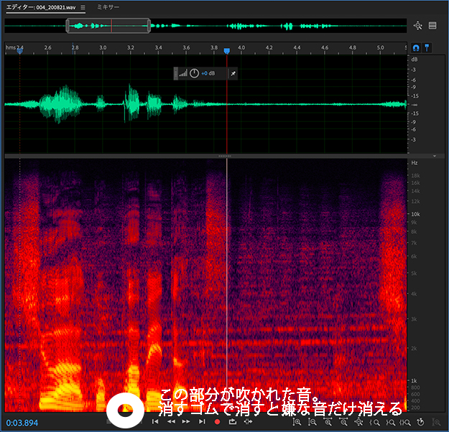Toggle the blue snapping magnet icon
Image resolution: width=449 pixels, height=432 pixels.
416,47
